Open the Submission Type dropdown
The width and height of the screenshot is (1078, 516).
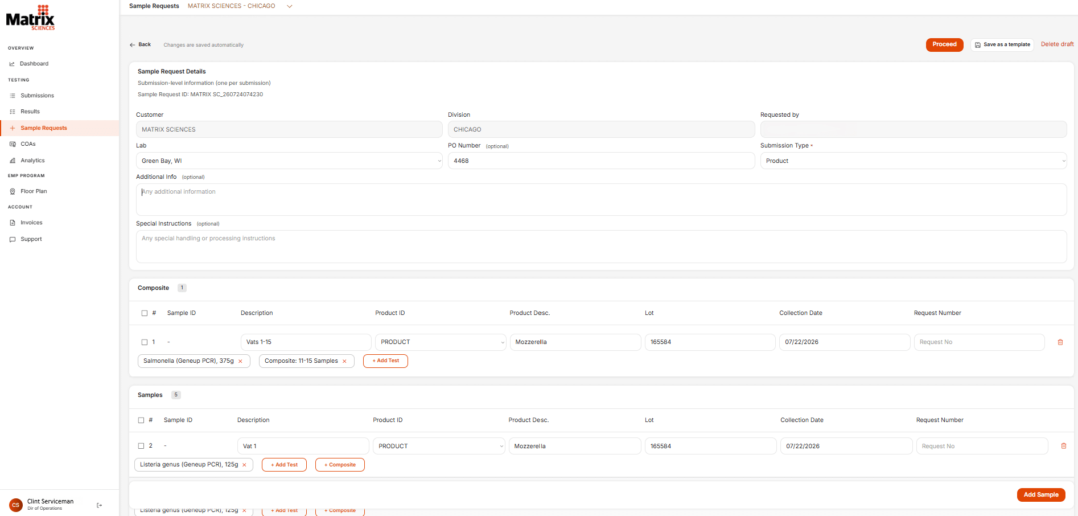[914, 161]
